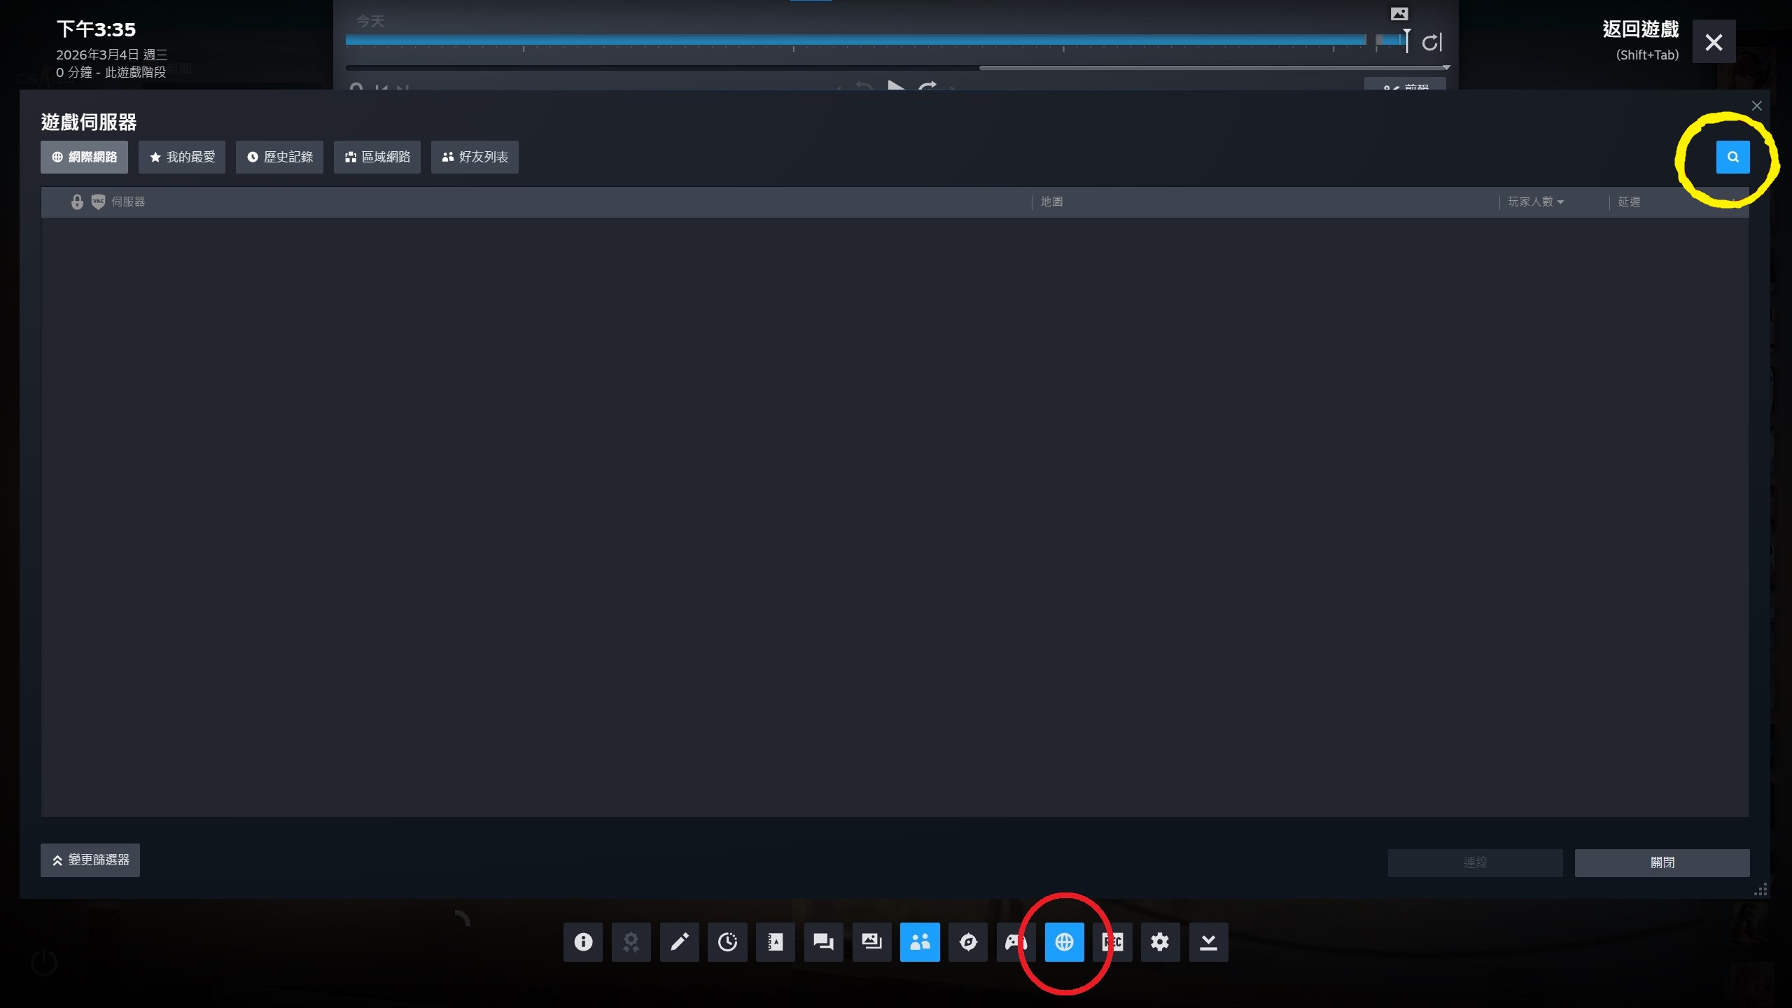Open the screenshots gallery icon
This screenshot has height=1008, width=1792.
pos(871,942)
